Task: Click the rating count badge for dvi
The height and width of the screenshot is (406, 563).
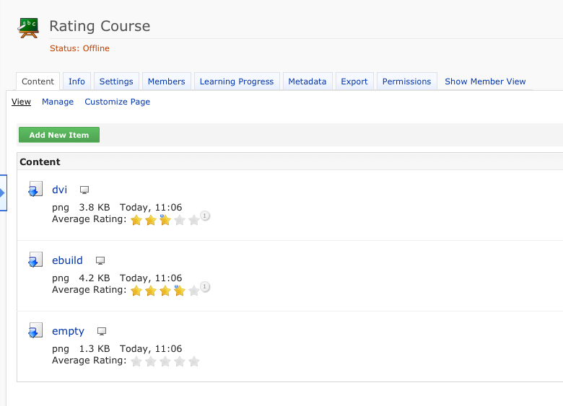Action: pyautogui.click(x=205, y=216)
